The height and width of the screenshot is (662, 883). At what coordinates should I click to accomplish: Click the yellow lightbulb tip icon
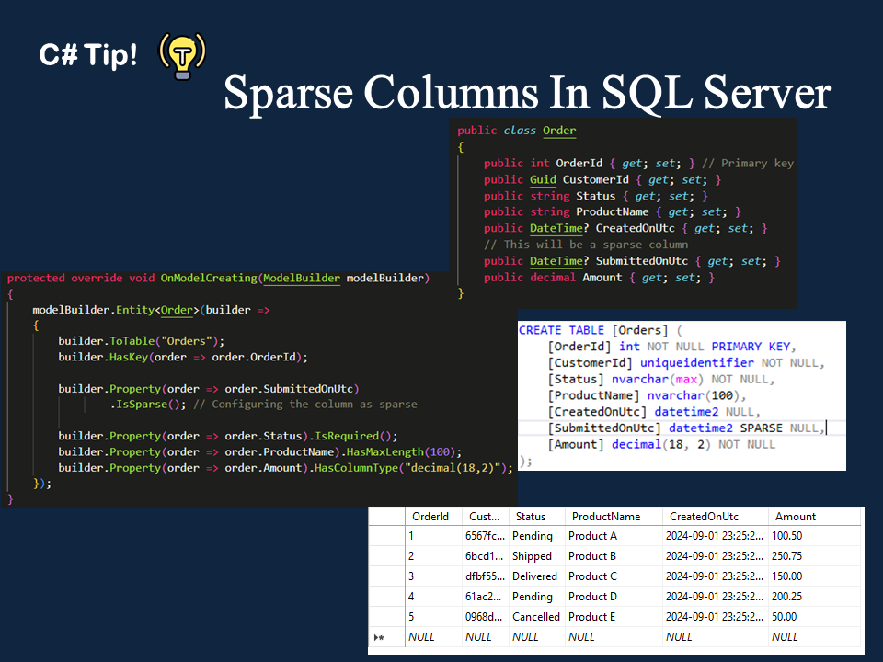(x=182, y=54)
